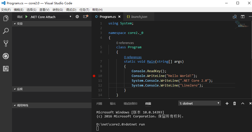Open the Extensions view
This screenshot has height=132, width=252.
6,68
